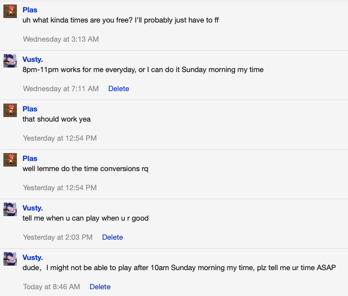This screenshot has height=296, width=348.
Task: Open the Vusty. username above "tell me when u can play"
Action: pyautogui.click(x=33, y=208)
